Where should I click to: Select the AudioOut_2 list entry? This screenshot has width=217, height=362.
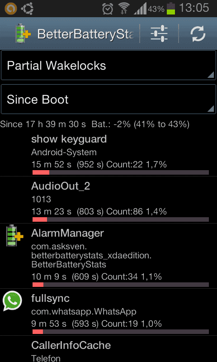tap(108, 200)
